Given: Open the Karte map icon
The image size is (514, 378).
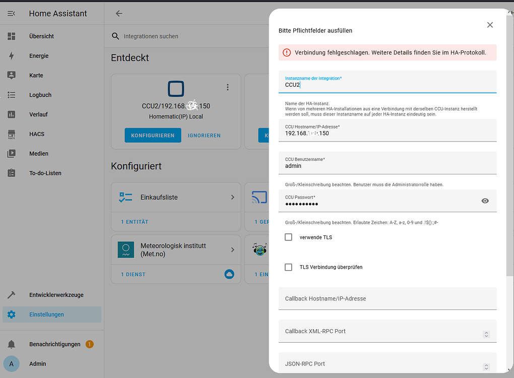Looking at the screenshot, I should pos(11,75).
